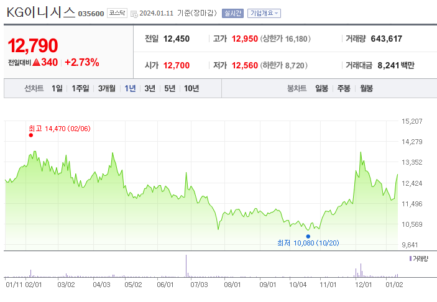Click the high price 12,950

pyautogui.click(x=245, y=39)
